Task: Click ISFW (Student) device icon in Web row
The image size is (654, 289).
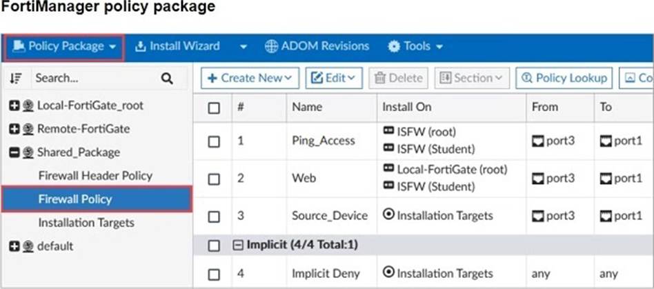Action: (388, 185)
